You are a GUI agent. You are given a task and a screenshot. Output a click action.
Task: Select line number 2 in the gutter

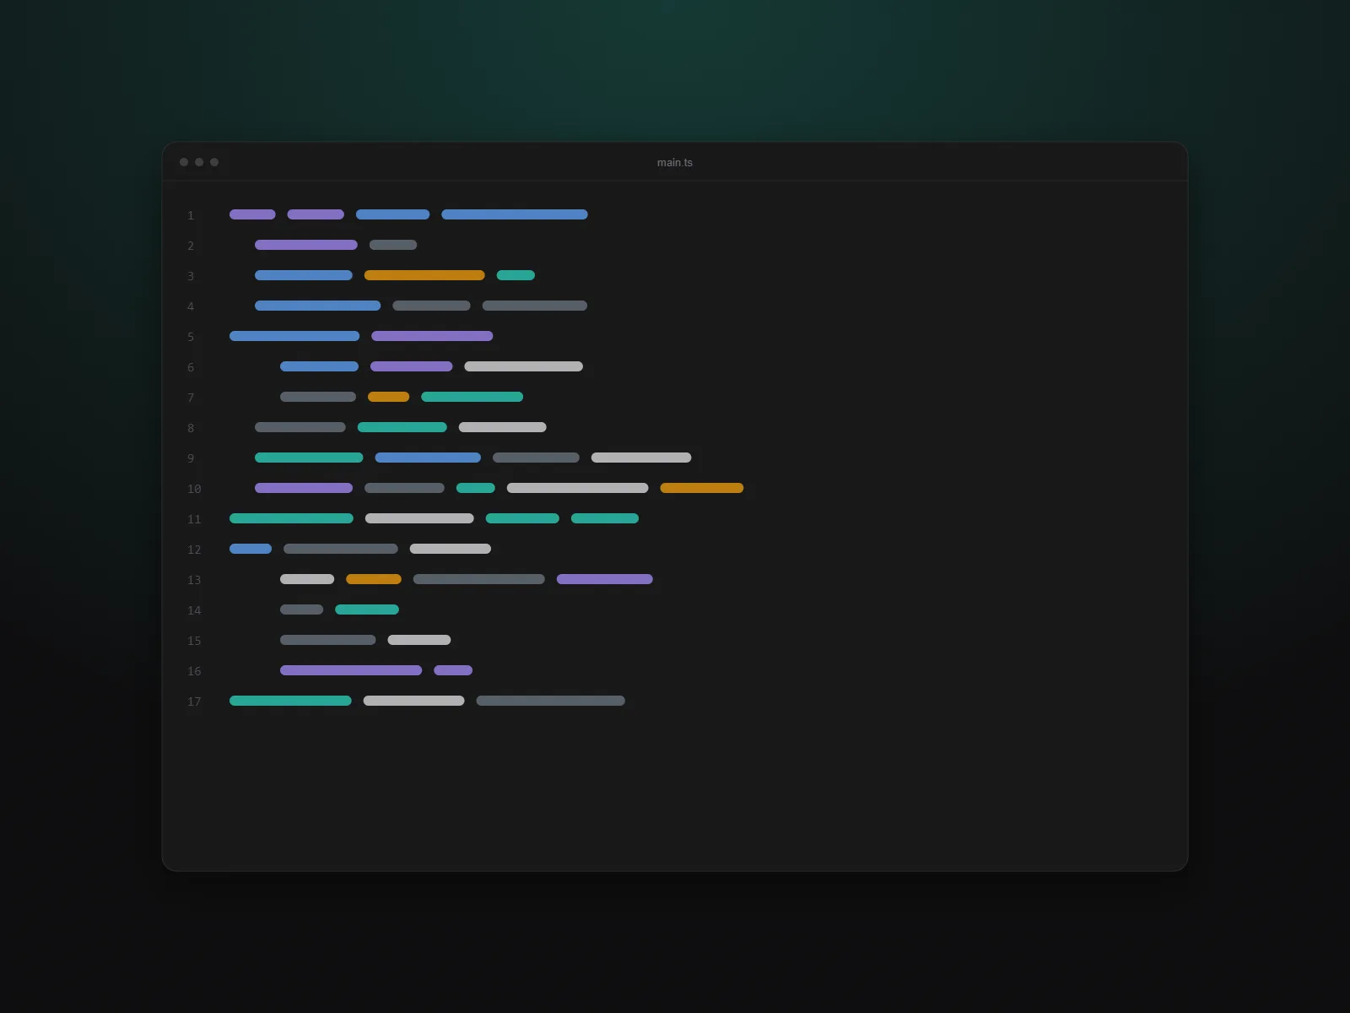(x=191, y=246)
